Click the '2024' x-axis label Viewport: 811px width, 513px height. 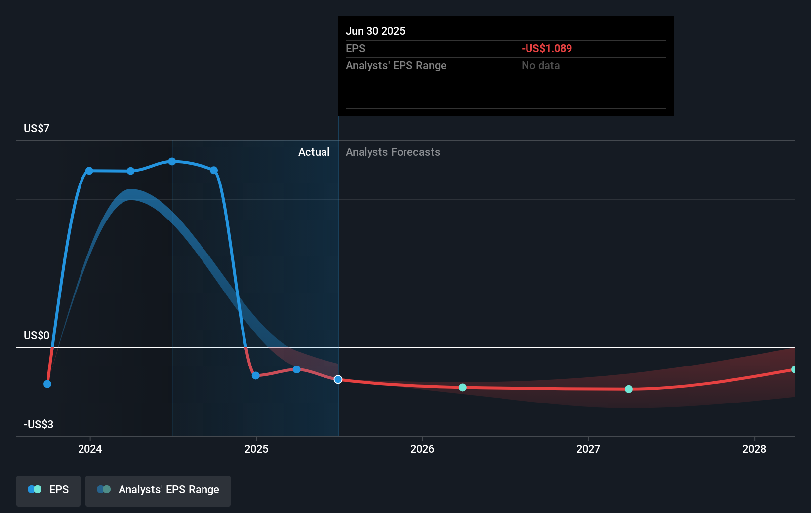(x=90, y=449)
